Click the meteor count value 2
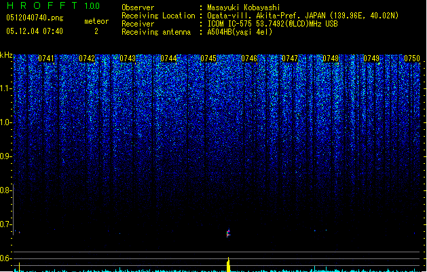The image size is (427, 272). point(96,31)
